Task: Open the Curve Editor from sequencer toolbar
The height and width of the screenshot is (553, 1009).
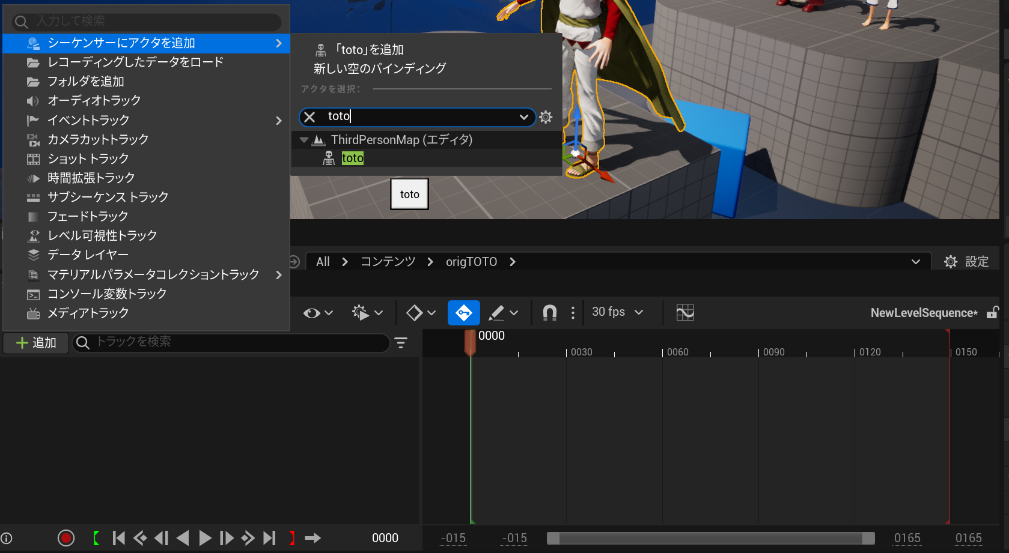Action: click(x=684, y=312)
